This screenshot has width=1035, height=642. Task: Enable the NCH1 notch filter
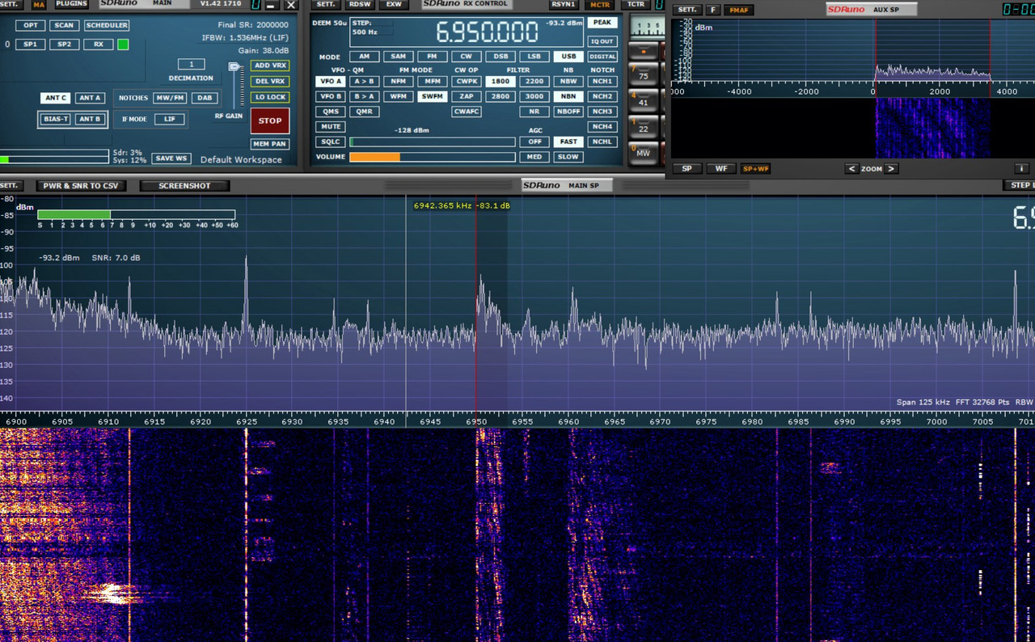click(602, 82)
